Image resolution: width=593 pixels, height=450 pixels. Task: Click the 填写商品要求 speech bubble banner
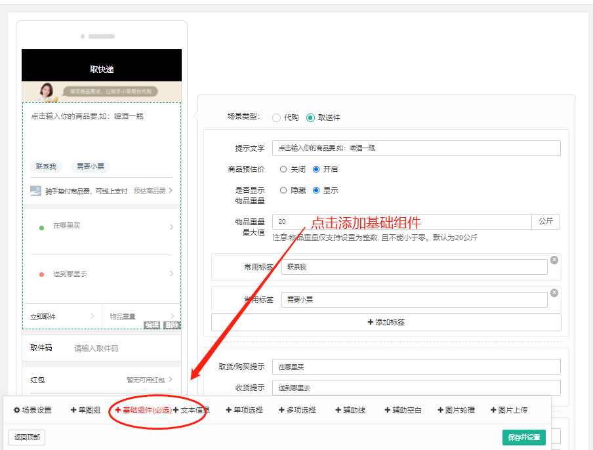click(x=110, y=92)
